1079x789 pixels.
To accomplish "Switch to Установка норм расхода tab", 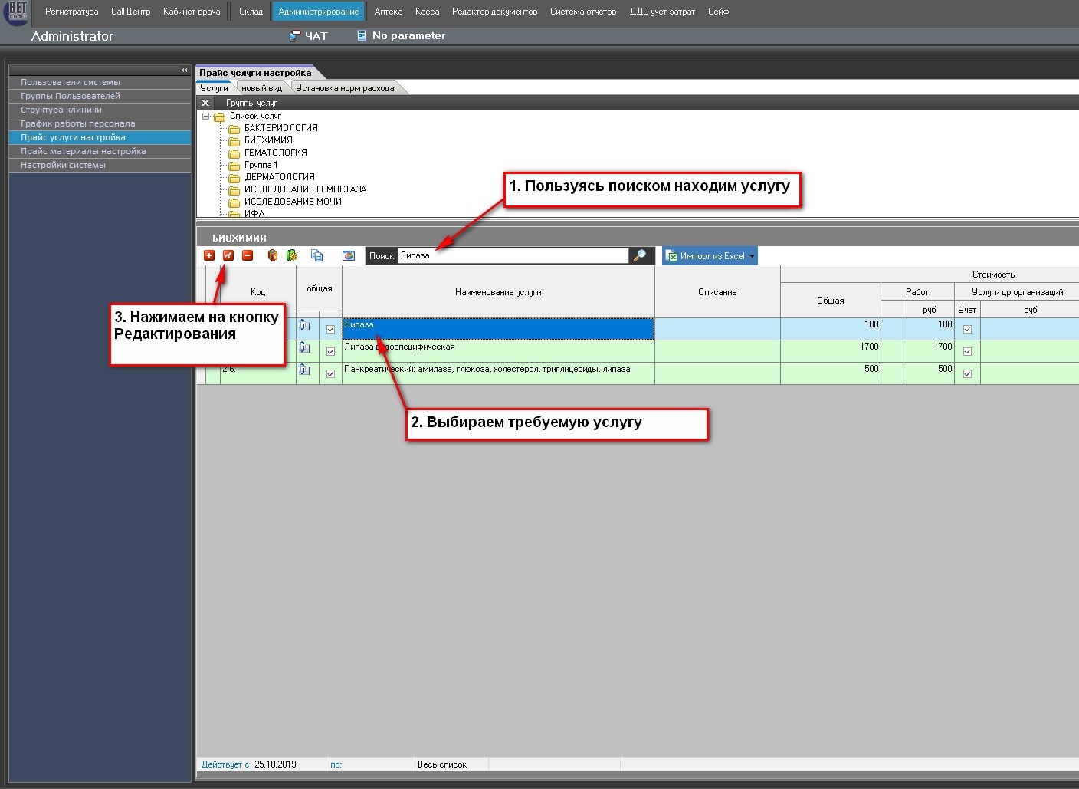I will [345, 88].
